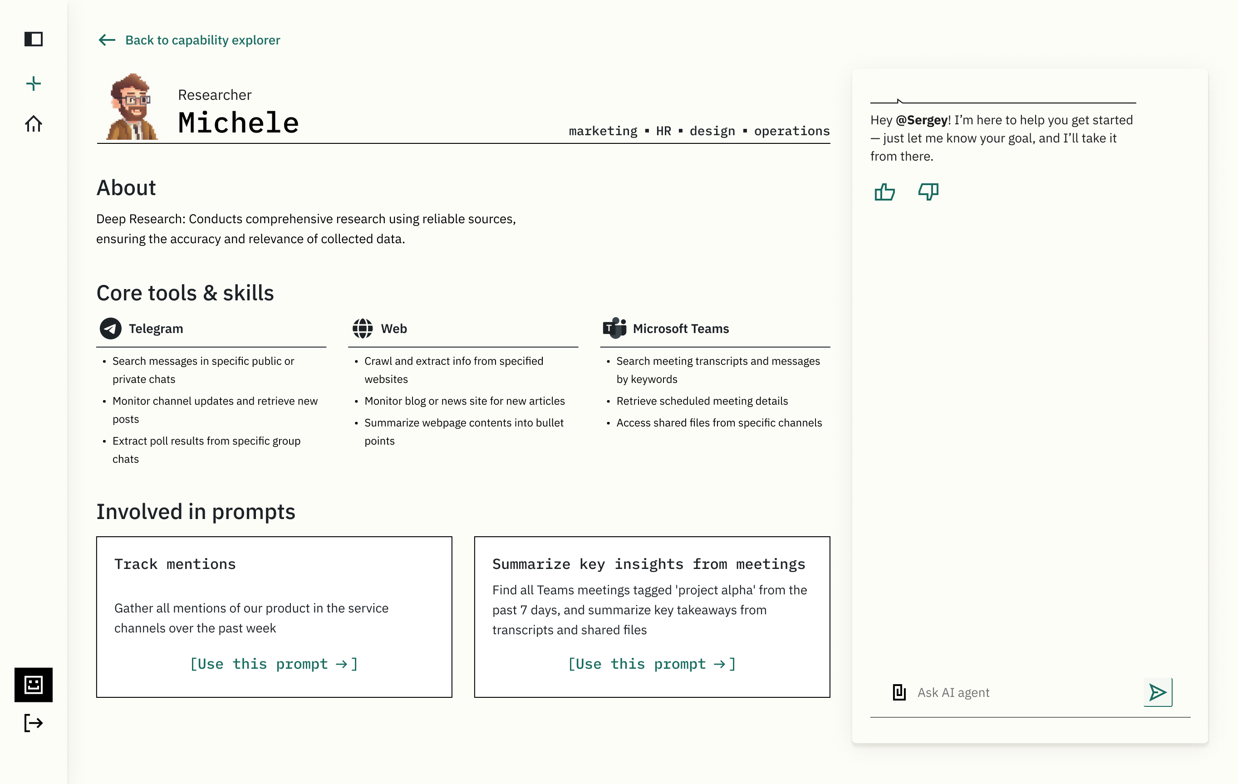Click the Telegram icon
This screenshot has height=784, width=1238.
[111, 328]
